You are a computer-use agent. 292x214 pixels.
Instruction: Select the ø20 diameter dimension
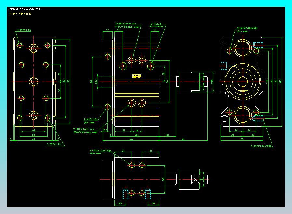click(x=96, y=82)
